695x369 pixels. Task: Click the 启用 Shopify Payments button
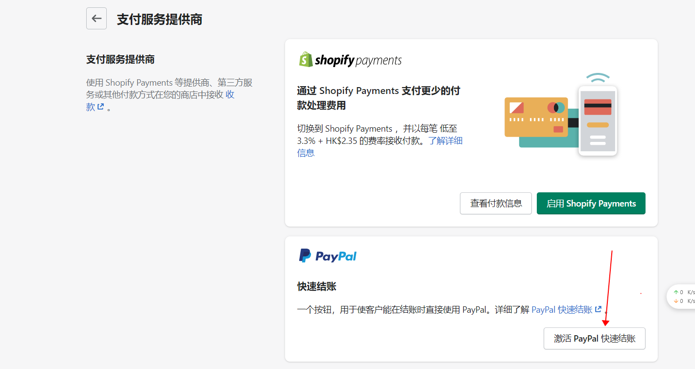click(591, 203)
